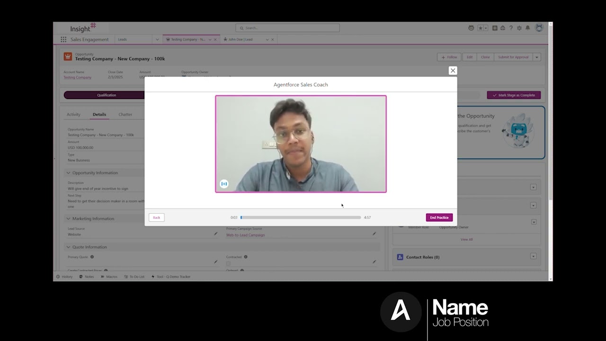
Task: Open the Favorites list dropdown arrow
Action: pyautogui.click(x=486, y=28)
